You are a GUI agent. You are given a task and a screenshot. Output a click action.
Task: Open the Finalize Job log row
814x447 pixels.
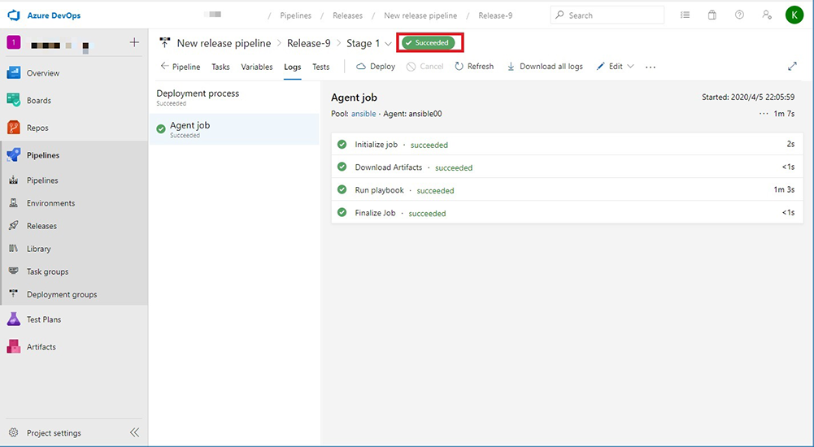[x=567, y=213]
